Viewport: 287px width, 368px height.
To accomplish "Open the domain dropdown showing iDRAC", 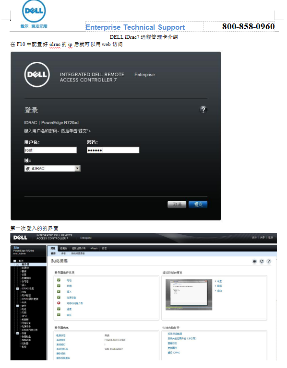I will tap(52, 169).
